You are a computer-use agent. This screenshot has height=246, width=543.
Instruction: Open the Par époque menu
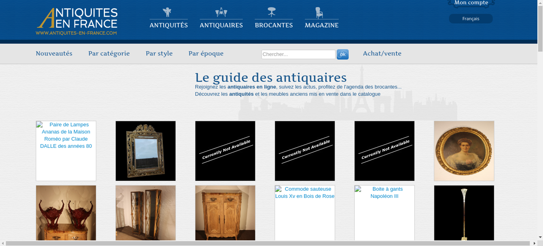pyautogui.click(x=206, y=53)
